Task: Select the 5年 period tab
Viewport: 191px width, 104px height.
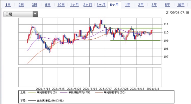Action: [168, 5]
